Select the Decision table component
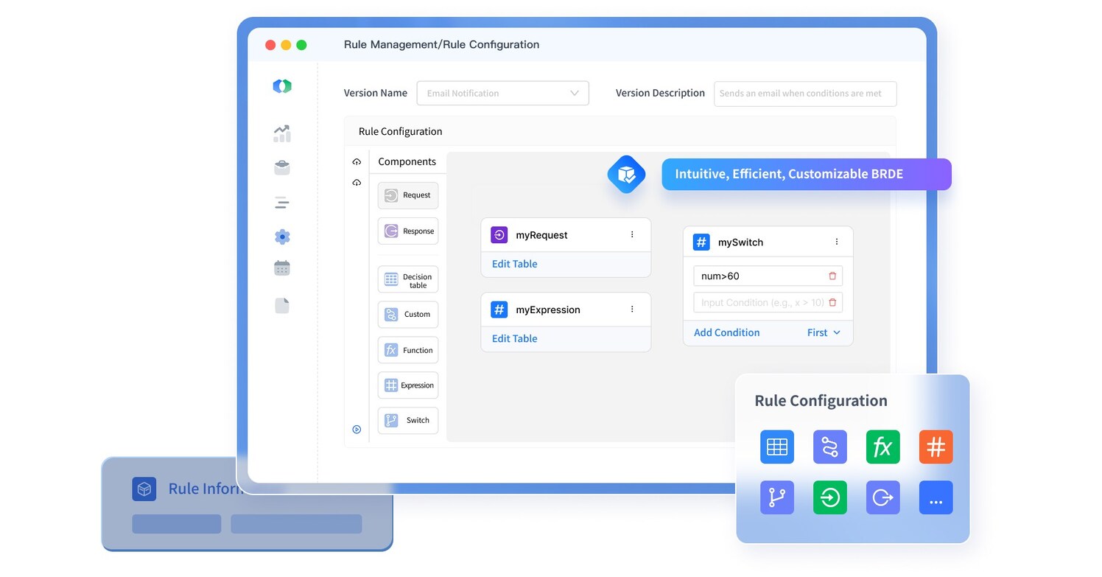 point(407,279)
